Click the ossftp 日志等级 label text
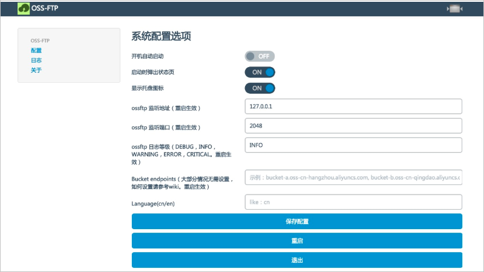The height and width of the screenshot is (272, 484). coord(181,154)
